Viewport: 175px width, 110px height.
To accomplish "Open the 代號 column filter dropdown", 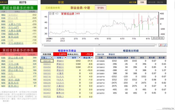I will tap(52, 57).
